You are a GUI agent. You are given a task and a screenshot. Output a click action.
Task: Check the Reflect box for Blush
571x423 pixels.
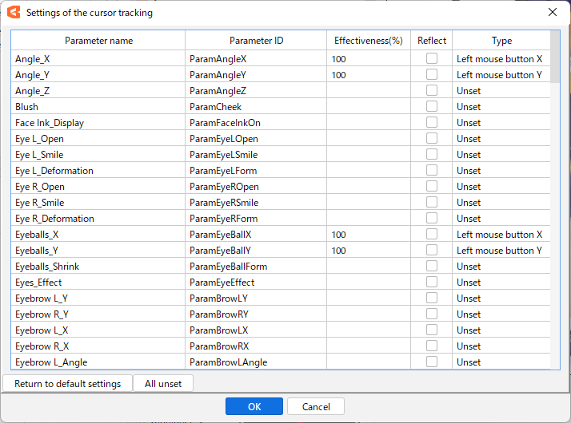click(x=432, y=106)
